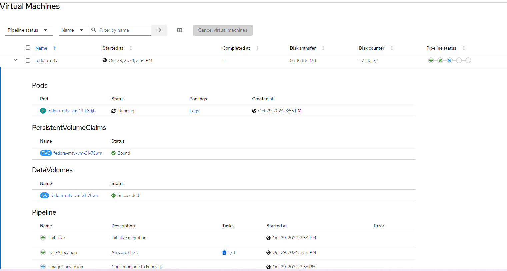Click the last empty pipeline status circle
Screen dimensions: 507x271
coord(468,60)
